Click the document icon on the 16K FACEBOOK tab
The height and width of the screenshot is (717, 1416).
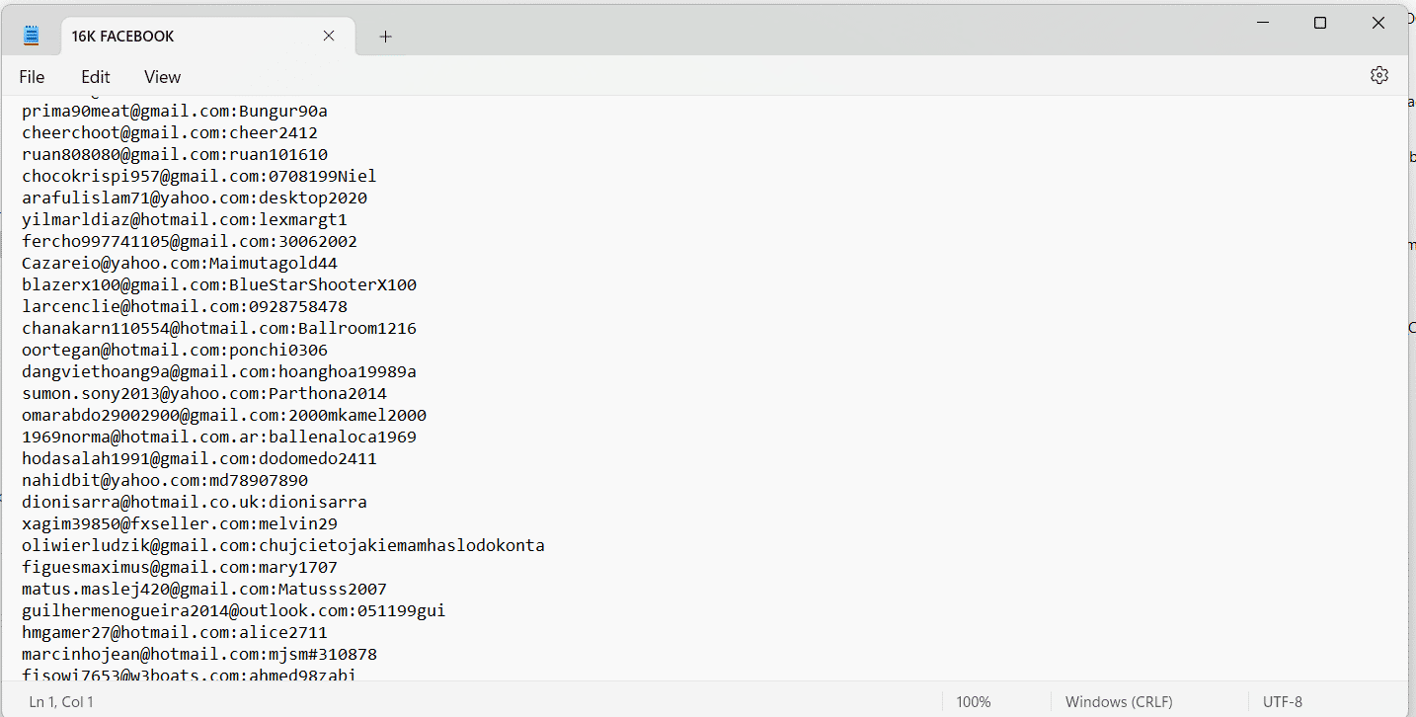[x=31, y=33]
